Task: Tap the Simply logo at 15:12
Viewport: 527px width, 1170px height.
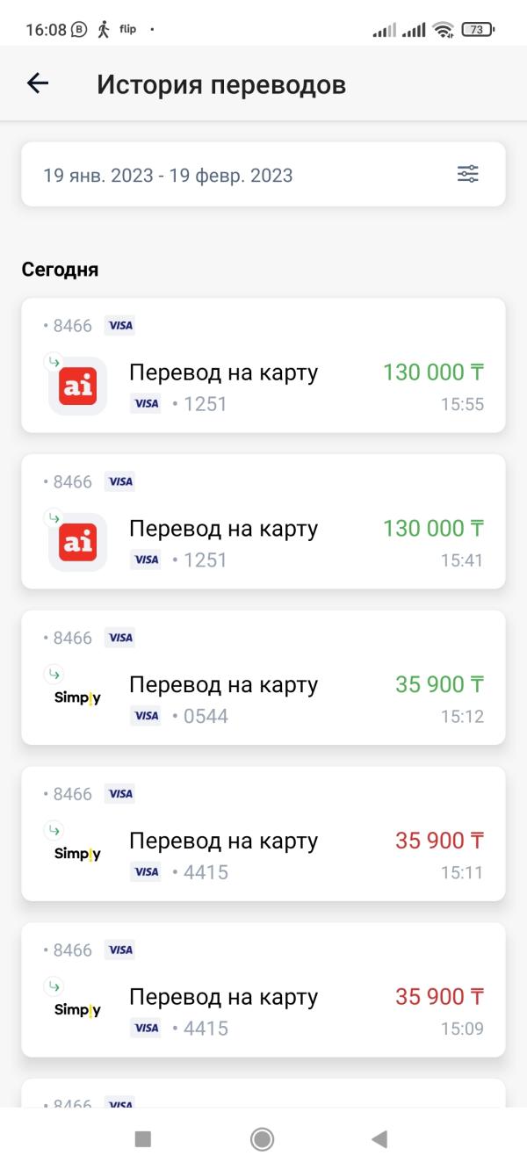Action: coord(77,698)
